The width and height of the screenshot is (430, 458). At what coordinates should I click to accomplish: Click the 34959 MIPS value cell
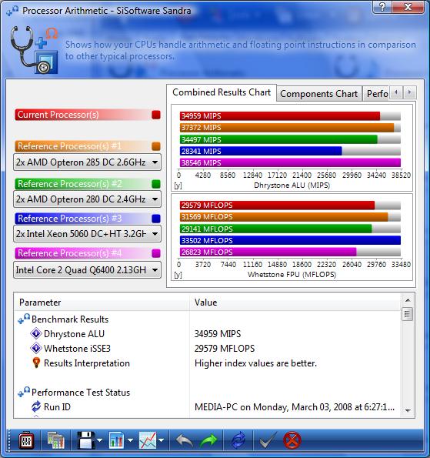pyautogui.click(x=218, y=334)
